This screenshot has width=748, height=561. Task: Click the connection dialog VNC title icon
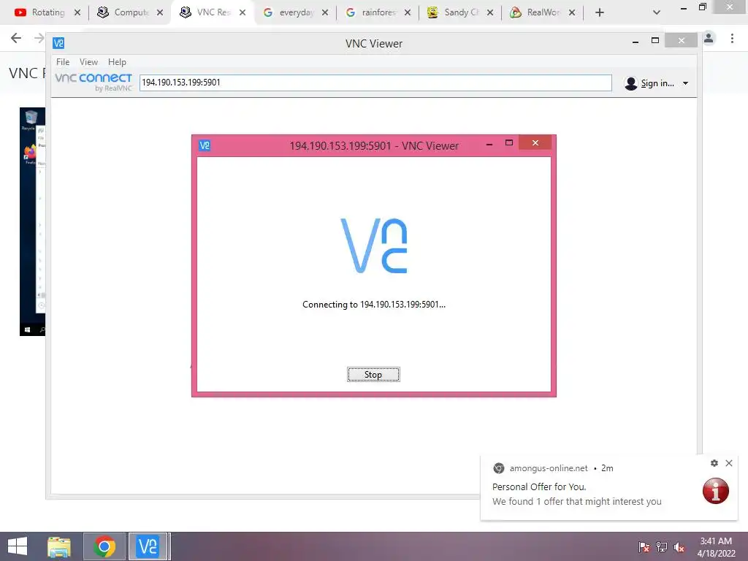click(205, 145)
